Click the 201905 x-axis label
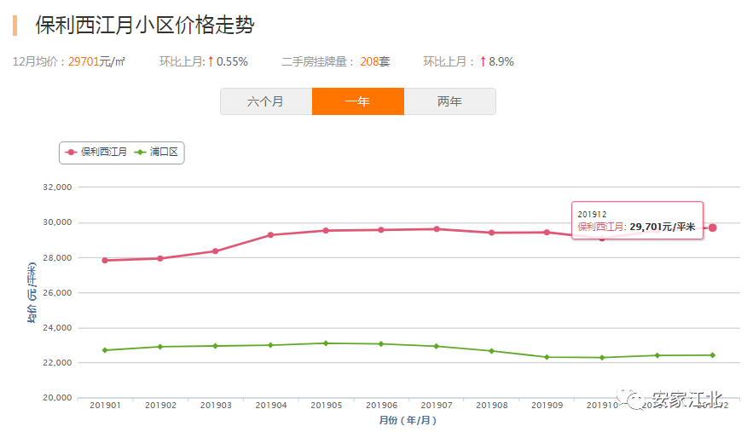 point(327,406)
